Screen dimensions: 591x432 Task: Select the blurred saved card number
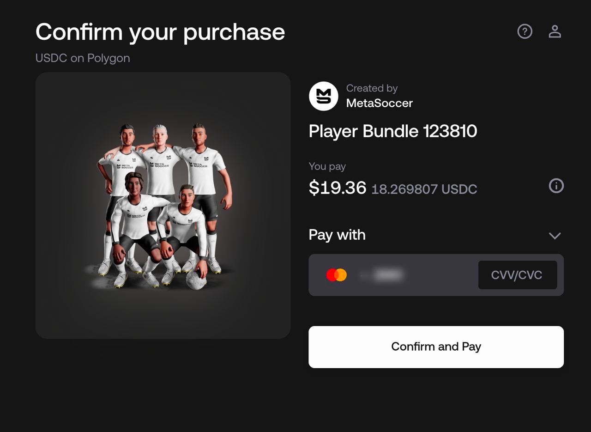click(386, 275)
